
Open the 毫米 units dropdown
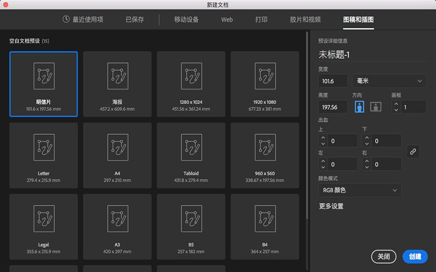[389, 81]
